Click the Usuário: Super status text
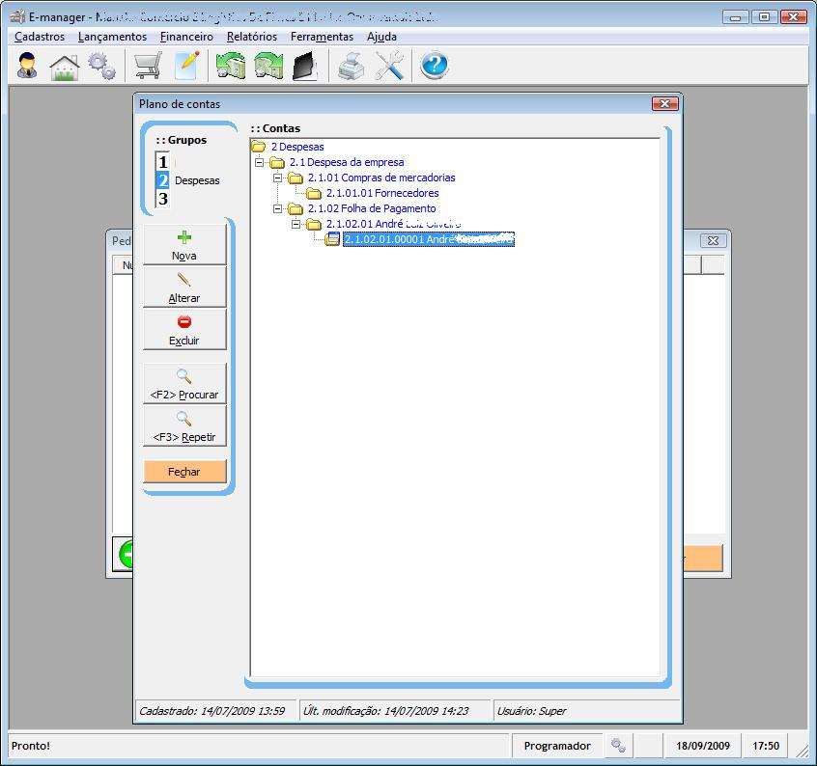817x766 pixels. tap(531, 711)
